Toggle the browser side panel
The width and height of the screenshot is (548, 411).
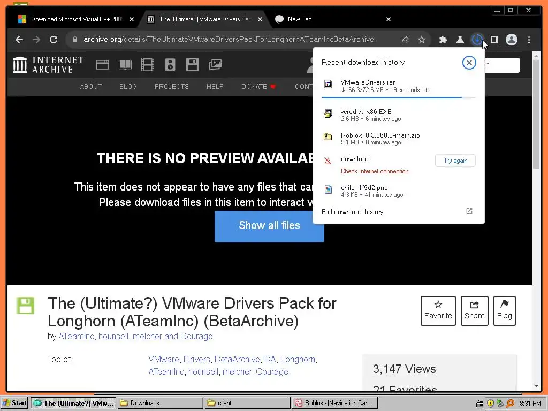coord(494,40)
